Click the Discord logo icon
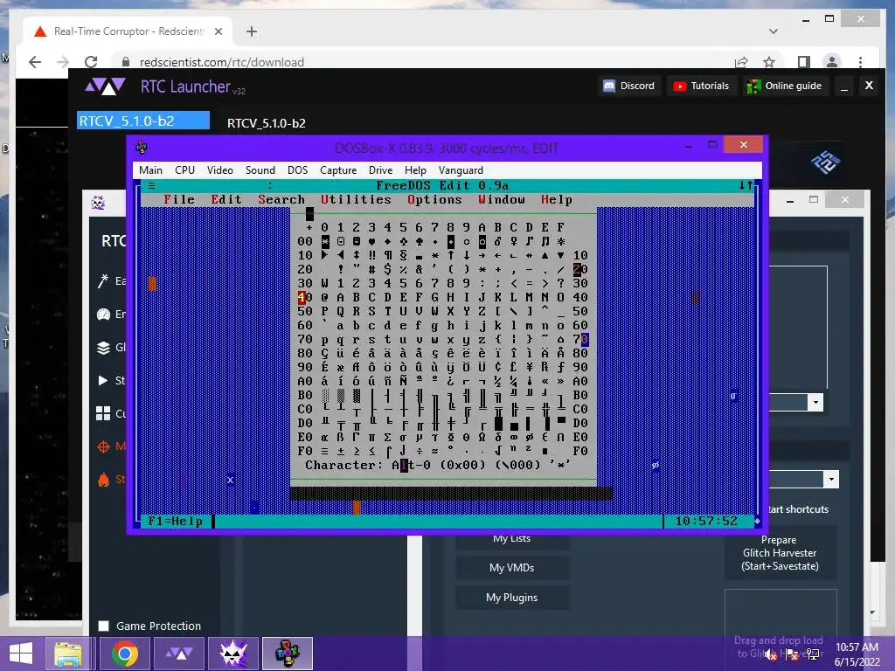 click(609, 86)
